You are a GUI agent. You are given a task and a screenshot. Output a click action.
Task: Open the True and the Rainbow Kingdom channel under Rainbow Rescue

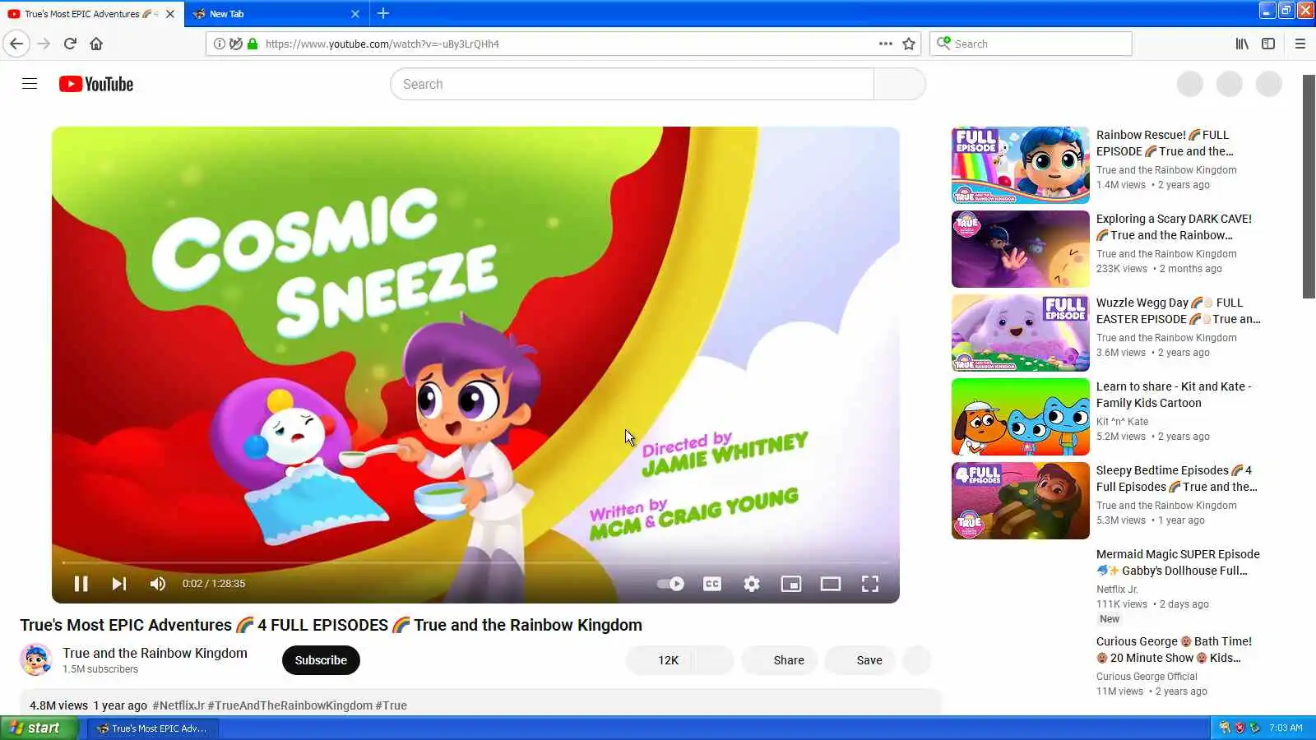(1166, 170)
